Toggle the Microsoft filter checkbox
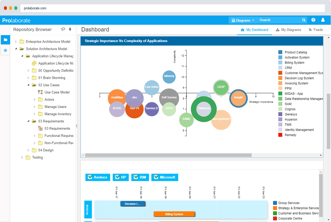Image resolution: width=331 pixels, height=222 pixels. pos(156,177)
